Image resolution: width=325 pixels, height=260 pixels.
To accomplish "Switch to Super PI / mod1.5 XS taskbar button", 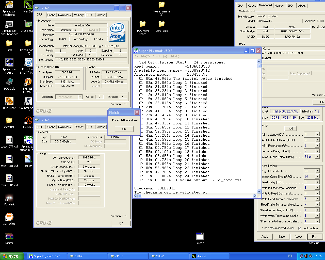I will (47, 256).
